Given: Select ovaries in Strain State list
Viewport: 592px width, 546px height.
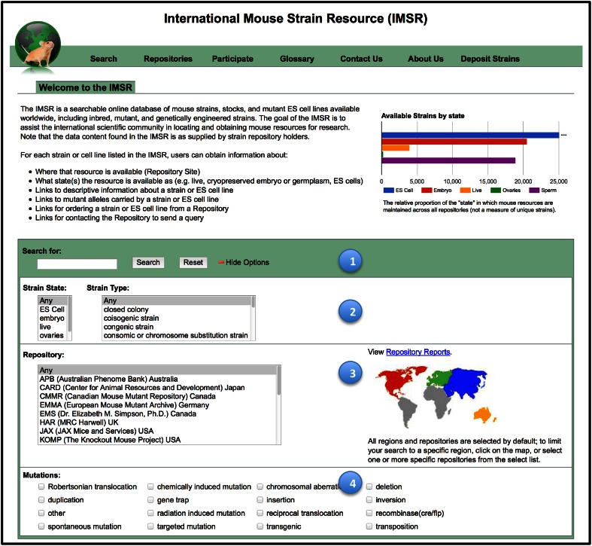Looking at the screenshot, I should pos(53,335).
